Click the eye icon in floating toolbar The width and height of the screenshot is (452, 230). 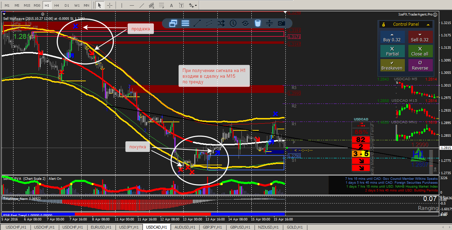[245, 23]
